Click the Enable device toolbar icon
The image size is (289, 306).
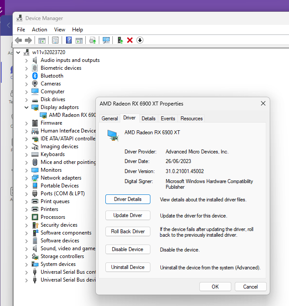tap(120, 40)
